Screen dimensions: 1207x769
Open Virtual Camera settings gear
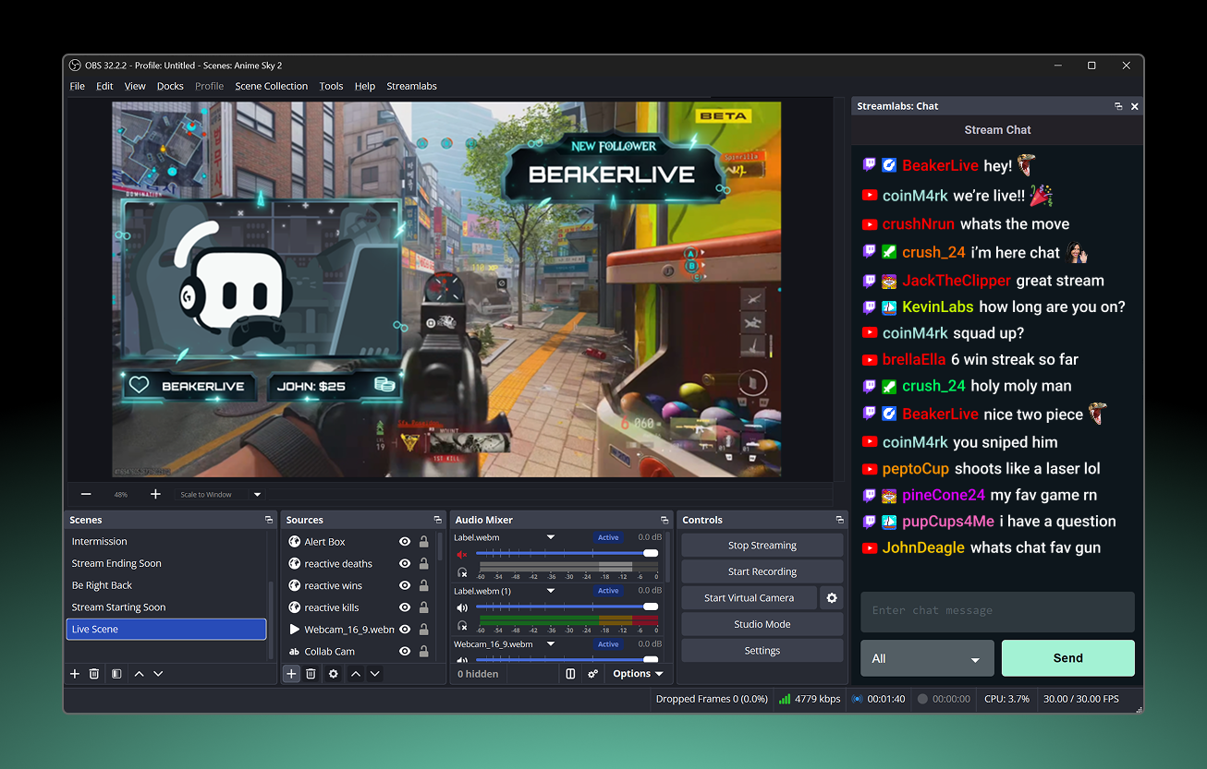pyautogui.click(x=832, y=598)
